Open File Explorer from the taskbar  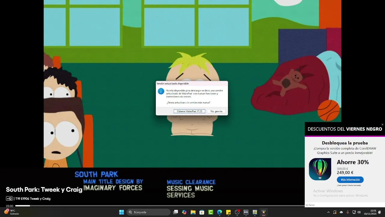[193, 212]
